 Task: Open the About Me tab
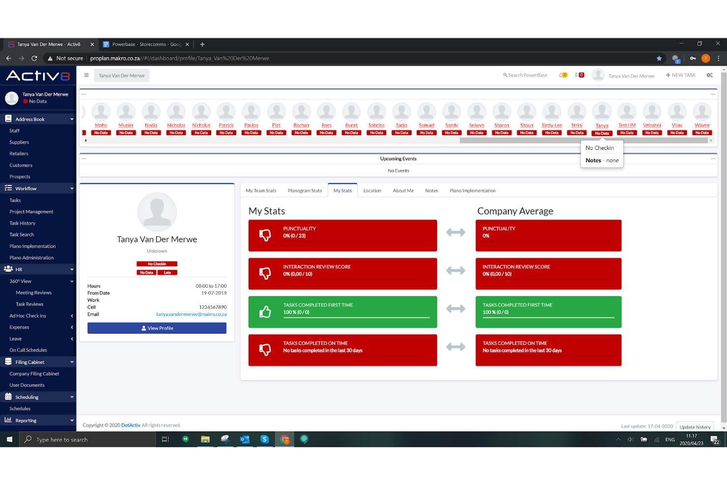(403, 190)
